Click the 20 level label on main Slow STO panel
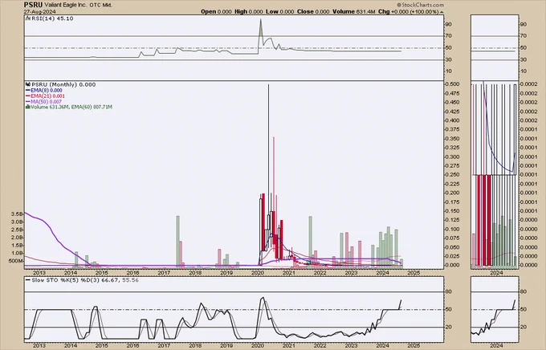This screenshot has width=546, height=350. coord(449,327)
